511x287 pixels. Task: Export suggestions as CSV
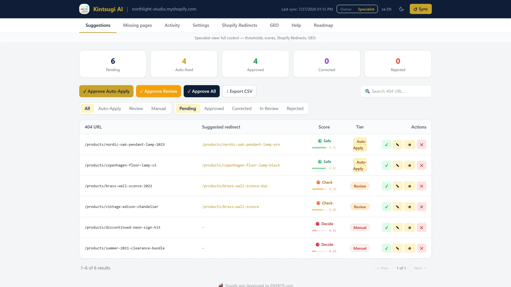(239, 91)
